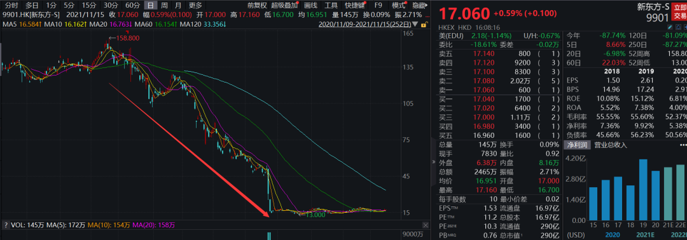687x240 pixels.
Task: Open 超级叠加 overlay option
Action: [x=284, y=6]
